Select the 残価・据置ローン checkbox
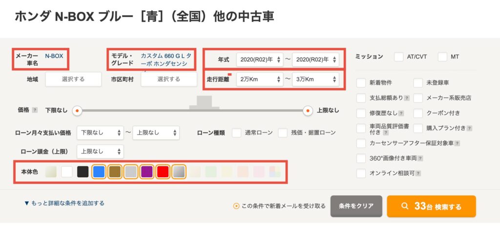 (283, 132)
